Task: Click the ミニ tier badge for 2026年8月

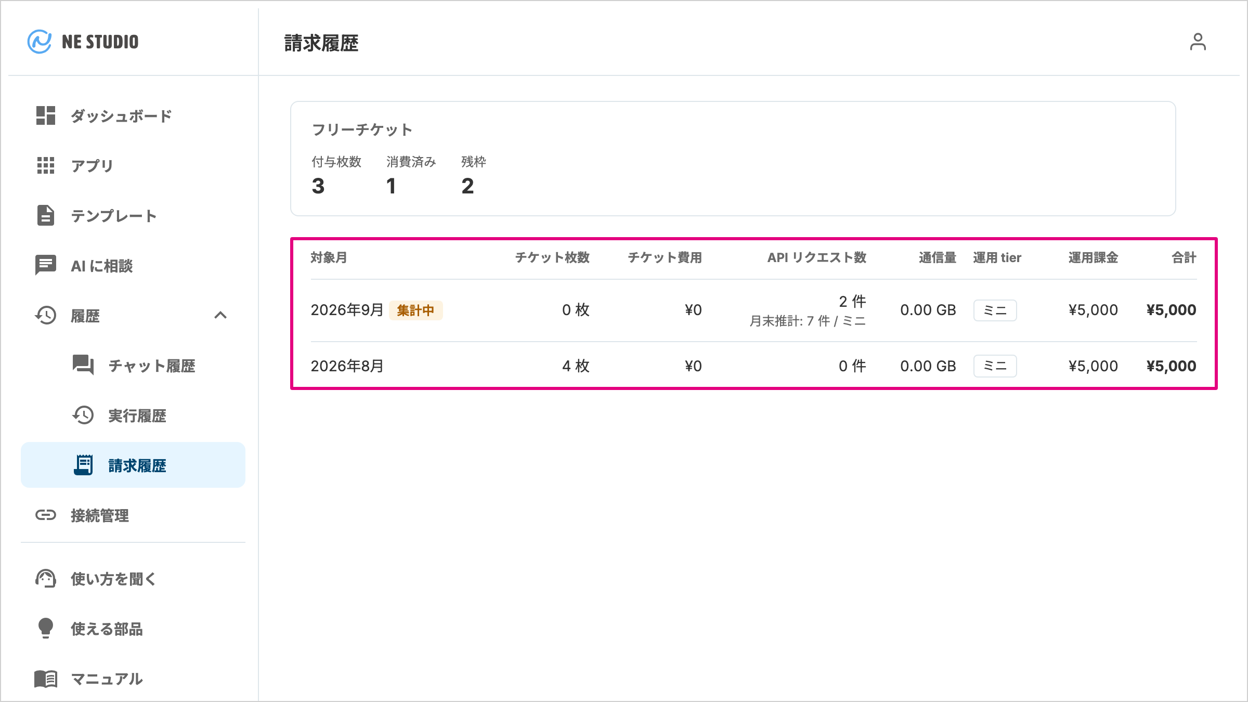Action: coord(995,366)
